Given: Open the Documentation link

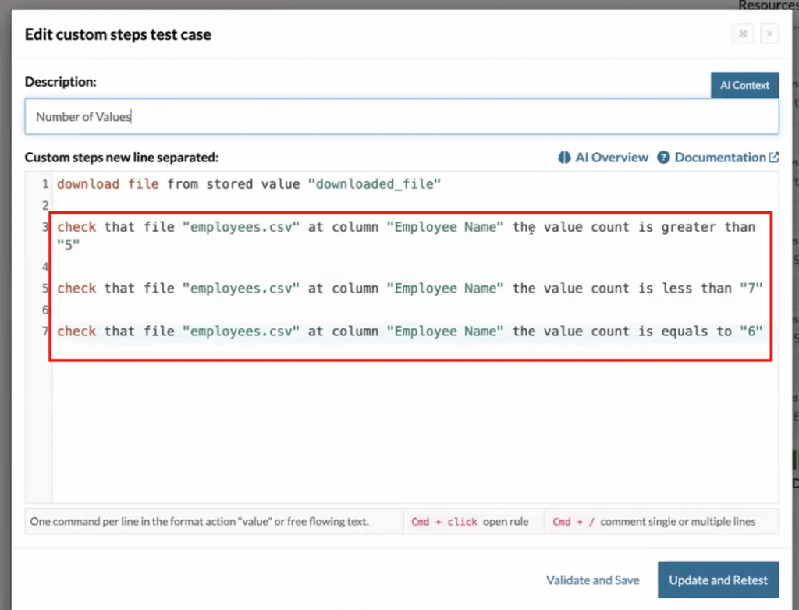Looking at the screenshot, I should point(719,158).
